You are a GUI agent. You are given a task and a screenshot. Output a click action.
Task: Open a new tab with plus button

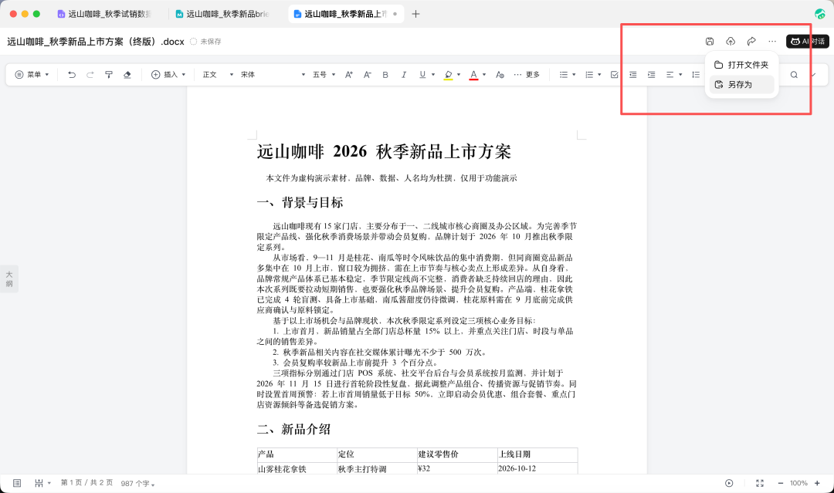click(x=416, y=14)
